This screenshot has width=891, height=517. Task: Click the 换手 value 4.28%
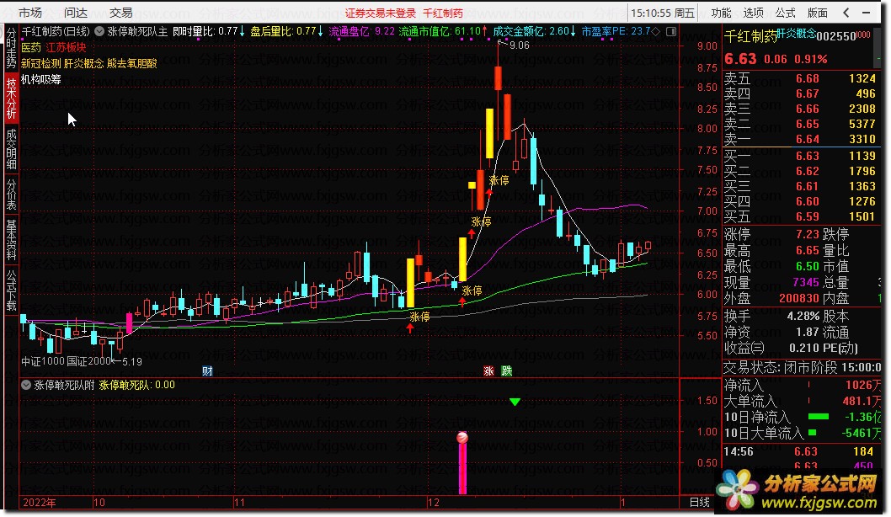[x=803, y=316]
